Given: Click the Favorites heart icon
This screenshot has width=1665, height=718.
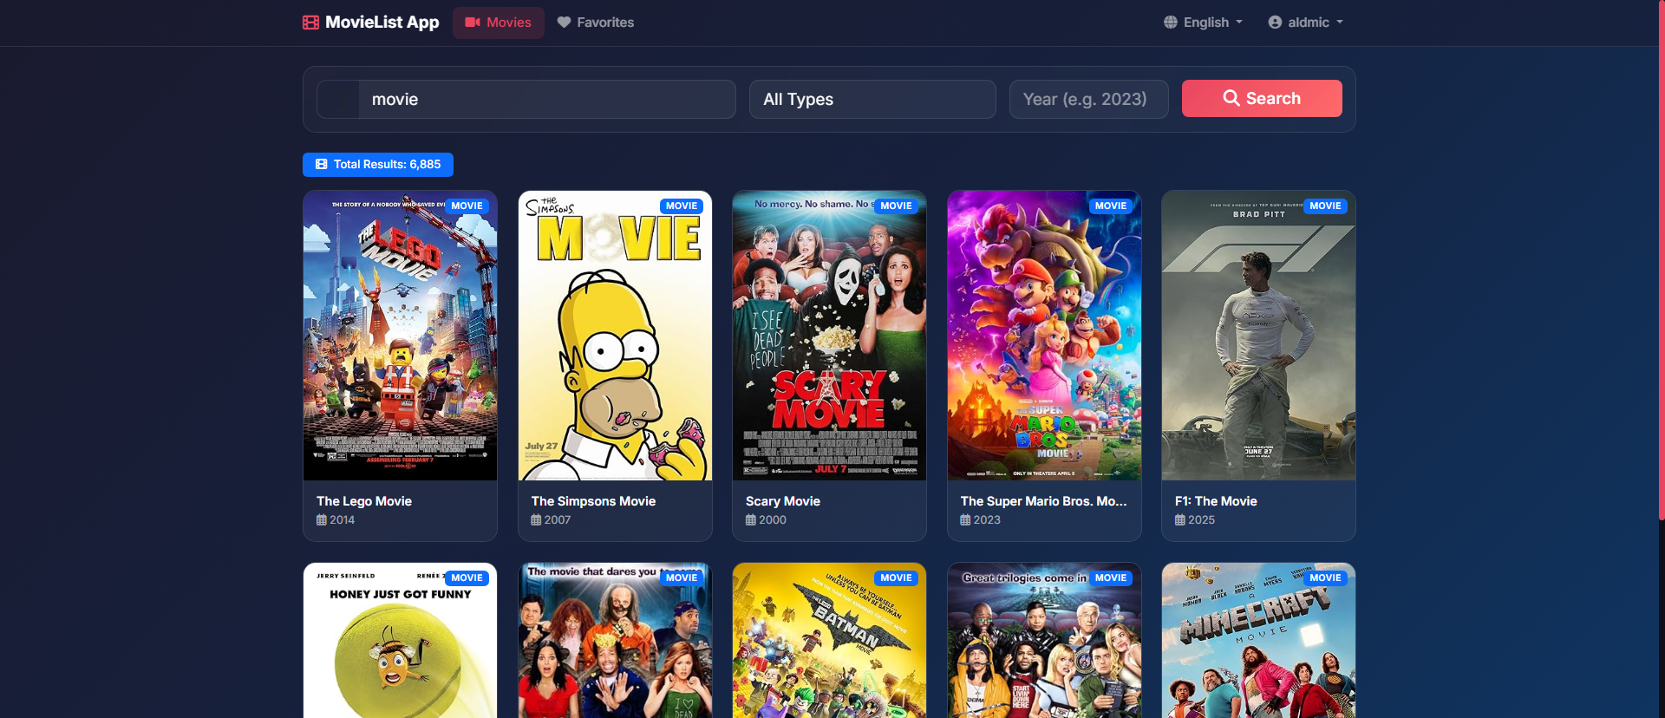Looking at the screenshot, I should tap(564, 23).
